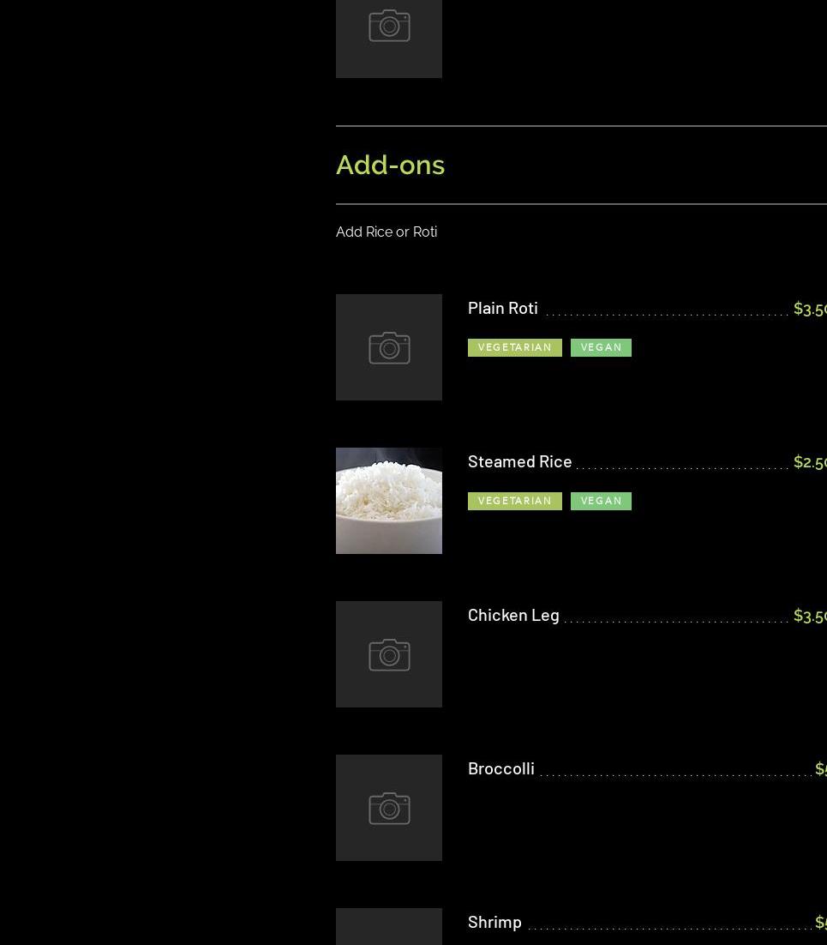Open the Steamed Rice photo thumbnail
This screenshot has width=827, height=945.
389,501
